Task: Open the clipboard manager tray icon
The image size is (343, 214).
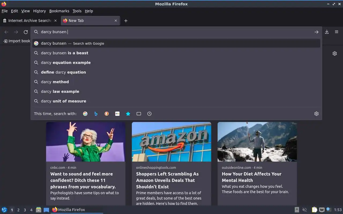Action: tap(314, 210)
